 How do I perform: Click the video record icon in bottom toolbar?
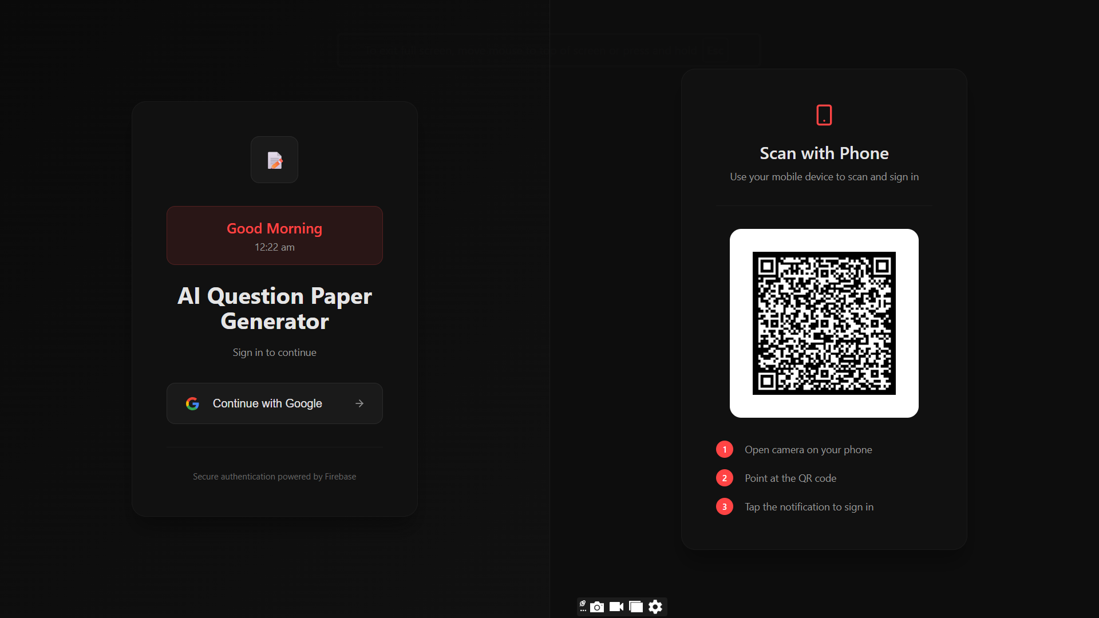[x=616, y=607]
